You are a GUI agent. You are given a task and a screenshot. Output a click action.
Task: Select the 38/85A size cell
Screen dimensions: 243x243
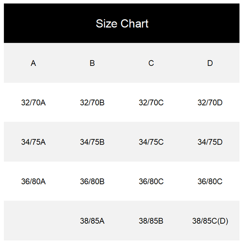92,221
